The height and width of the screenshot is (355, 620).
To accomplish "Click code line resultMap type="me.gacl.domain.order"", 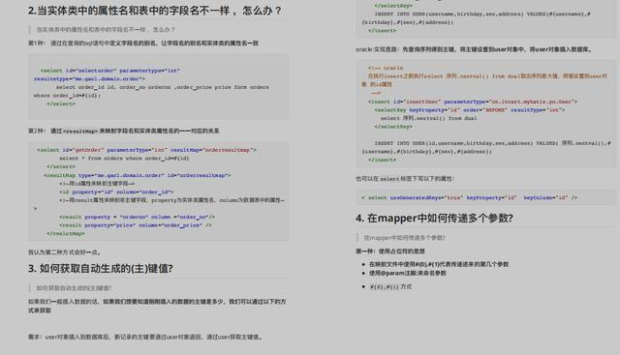I will 138,175.
